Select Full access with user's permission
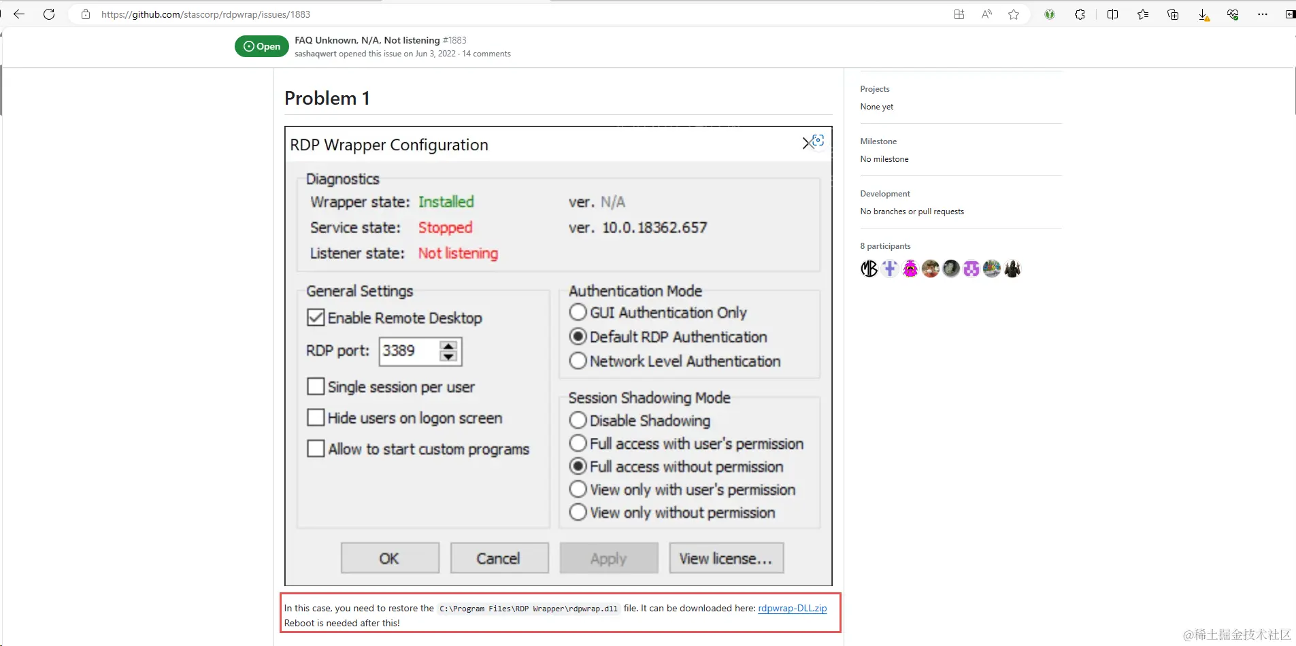 pyautogui.click(x=578, y=443)
